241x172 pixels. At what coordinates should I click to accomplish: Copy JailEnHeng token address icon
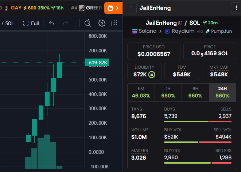[x=180, y=23]
